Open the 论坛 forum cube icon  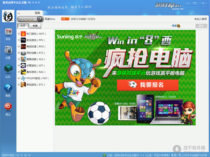pyautogui.click(x=8, y=69)
